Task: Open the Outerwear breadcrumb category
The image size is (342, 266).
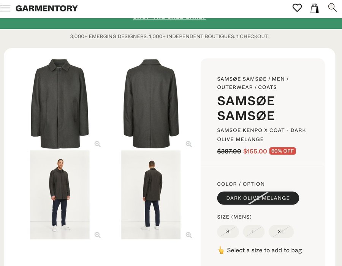Action: [235, 87]
